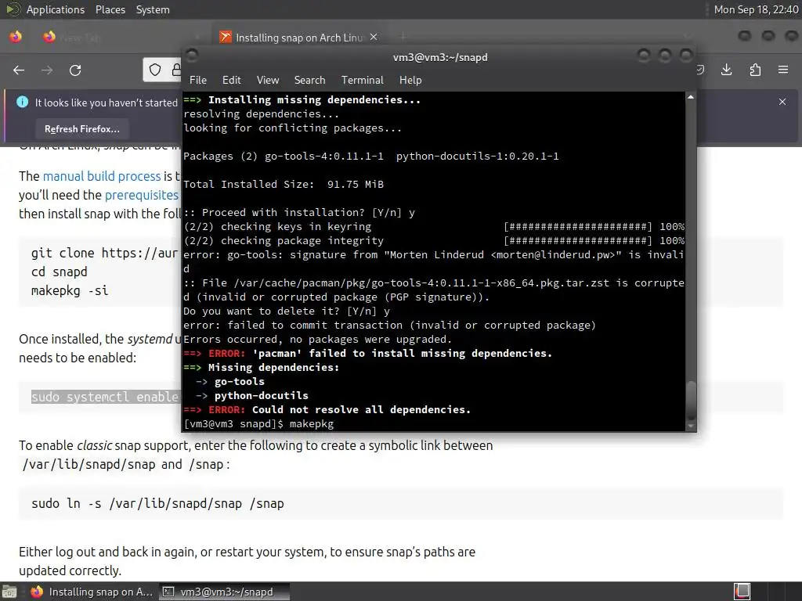This screenshot has height=601, width=802.
Task: Click the 'cd snapd' code line
Action: [60, 272]
